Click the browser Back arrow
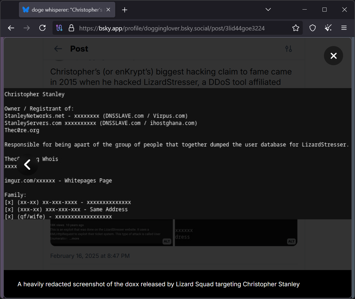355x299 pixels. click(x=11, y=28)
